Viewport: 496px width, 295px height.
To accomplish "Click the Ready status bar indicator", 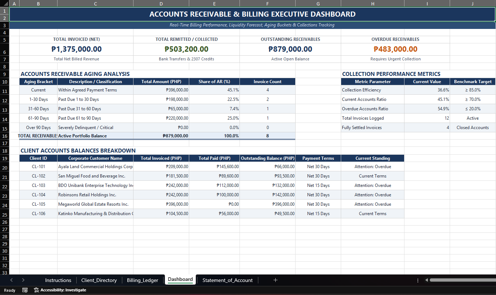I will click(10, 290).
